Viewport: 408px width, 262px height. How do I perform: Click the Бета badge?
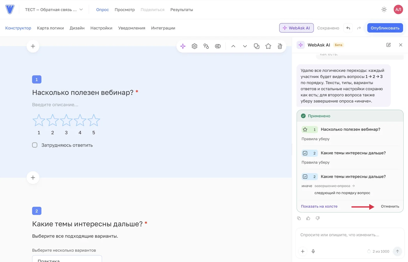click(x=338, y=45)
